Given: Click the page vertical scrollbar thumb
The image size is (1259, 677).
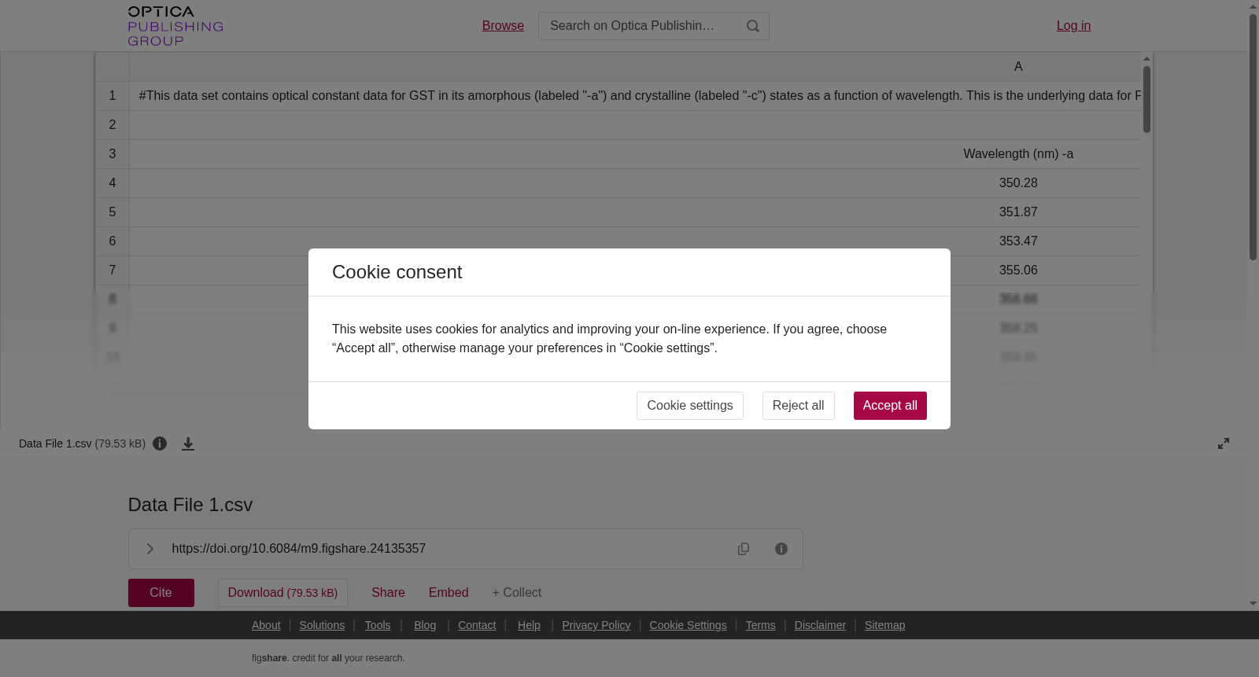Looking at the screenshot, I should click(1253, 137).
